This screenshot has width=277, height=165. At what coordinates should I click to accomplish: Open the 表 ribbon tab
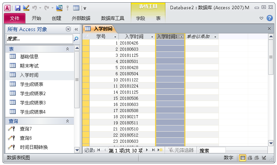point(158,18)
